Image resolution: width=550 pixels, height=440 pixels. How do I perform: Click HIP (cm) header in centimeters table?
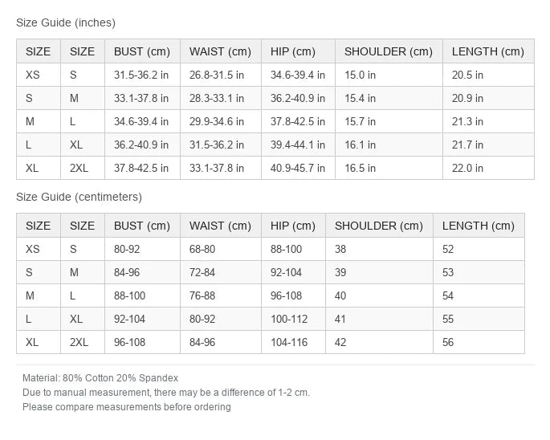click(x=293, y=226)
